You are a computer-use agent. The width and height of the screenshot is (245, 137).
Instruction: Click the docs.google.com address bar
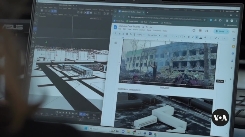166,18
